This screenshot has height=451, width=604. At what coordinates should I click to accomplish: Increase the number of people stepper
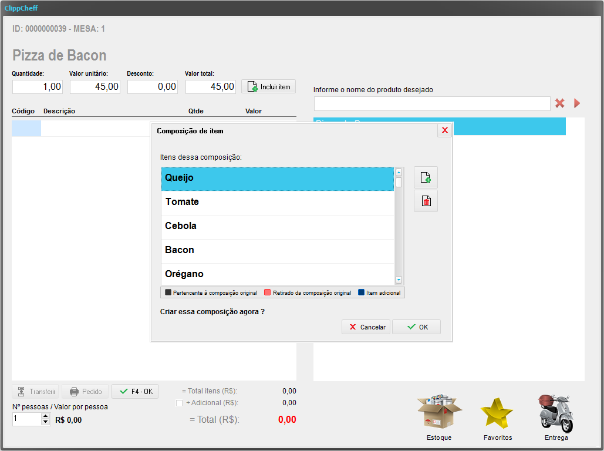(x=46, y=416)
